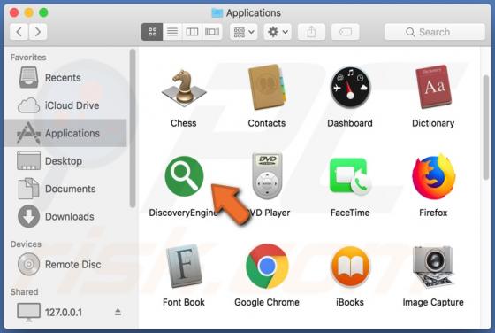495x333 pixels.
Task: Click the Devices section header
Action: [26, 244]
